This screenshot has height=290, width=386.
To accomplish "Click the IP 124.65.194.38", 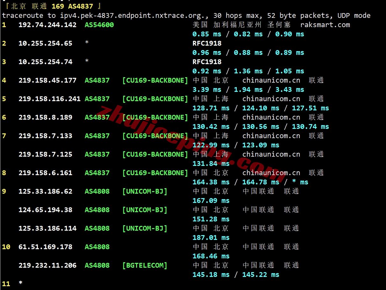I will (x=46, y=210).
